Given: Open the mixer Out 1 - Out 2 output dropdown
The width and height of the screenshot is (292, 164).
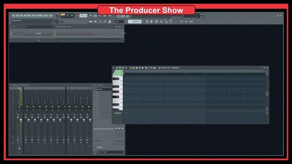Looking at the screenshot, I should (109, 152).
